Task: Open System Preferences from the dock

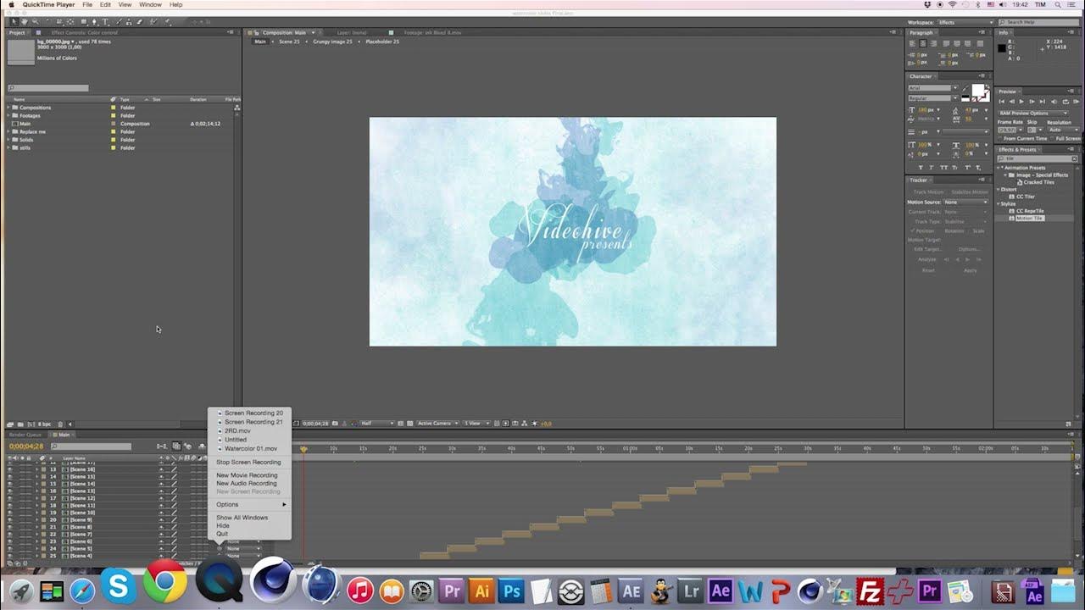Action: [x=421, y=590]
